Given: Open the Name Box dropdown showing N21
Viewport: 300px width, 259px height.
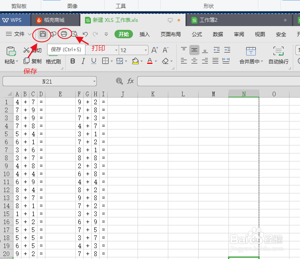Looking at the screenshot, I should pos(94,82).
